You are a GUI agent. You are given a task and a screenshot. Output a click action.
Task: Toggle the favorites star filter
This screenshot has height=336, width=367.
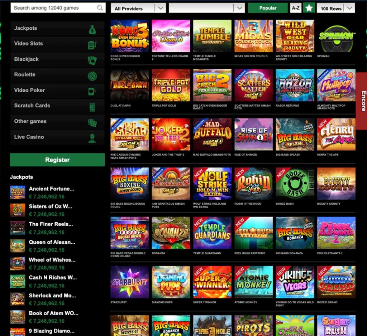pyautogui.click(x=309, y=8)
